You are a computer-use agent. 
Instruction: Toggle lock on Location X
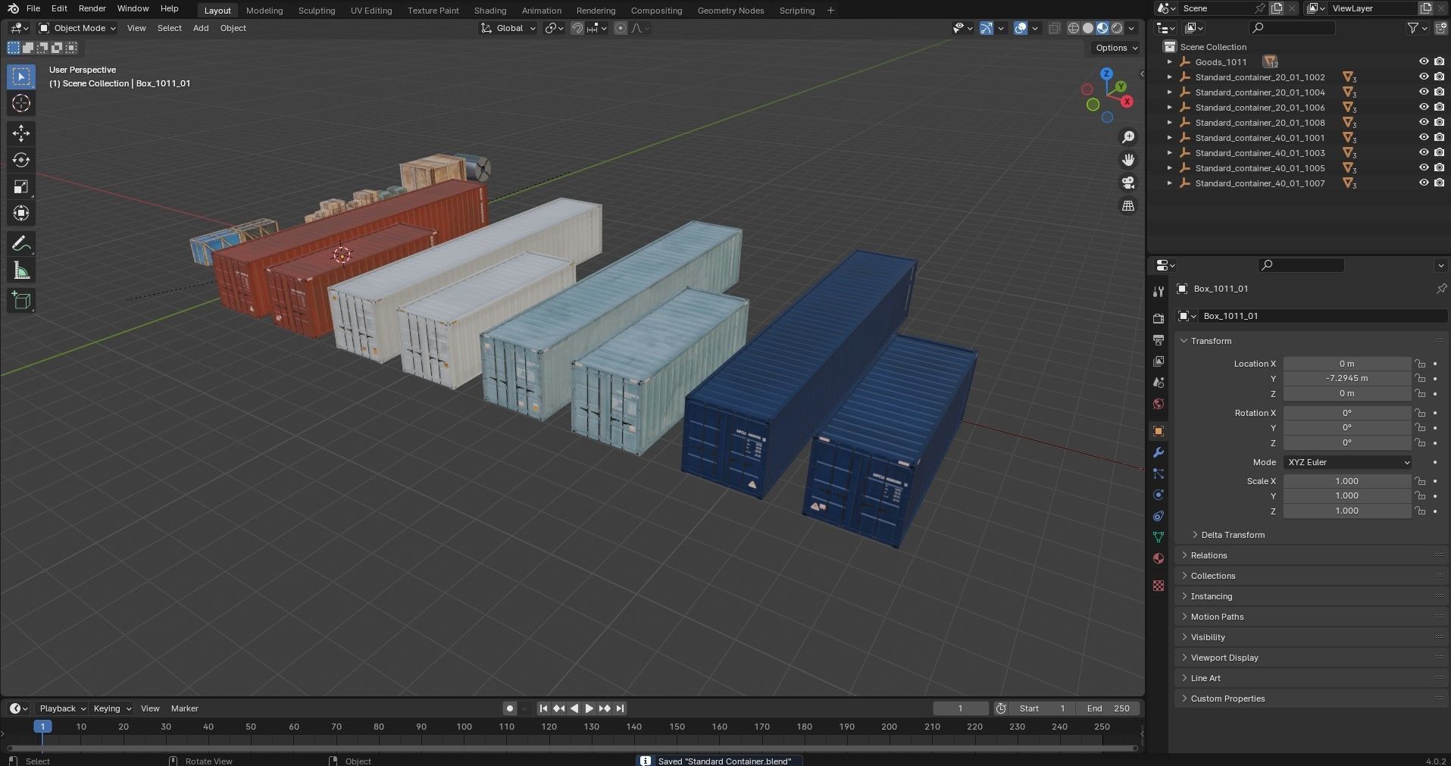point(1421,364)
